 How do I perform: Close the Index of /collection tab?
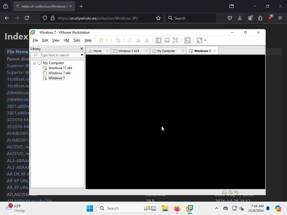click(71, 6)
